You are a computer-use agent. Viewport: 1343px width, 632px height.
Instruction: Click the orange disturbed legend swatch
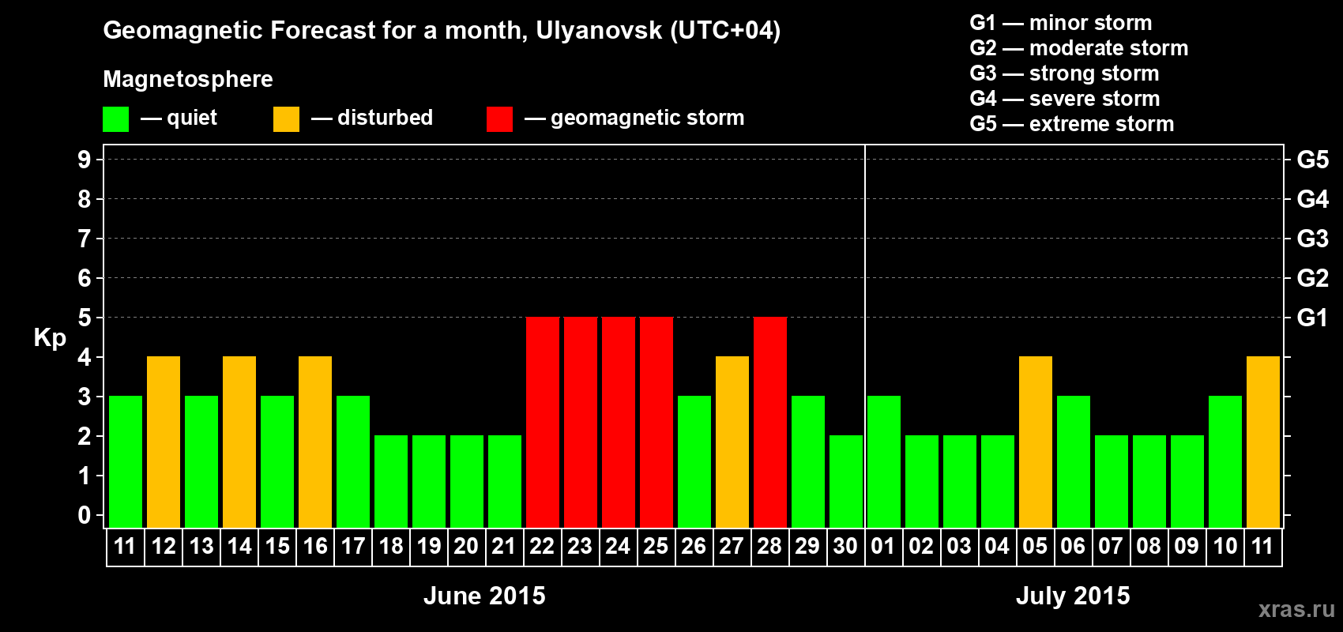coord(286,119)
